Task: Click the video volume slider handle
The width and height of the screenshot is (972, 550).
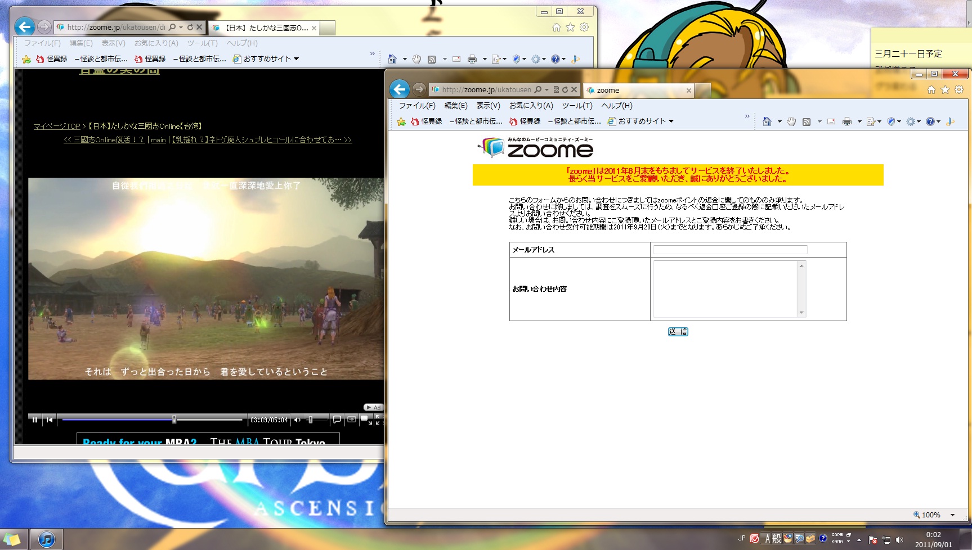Action: tap(310, 420)
